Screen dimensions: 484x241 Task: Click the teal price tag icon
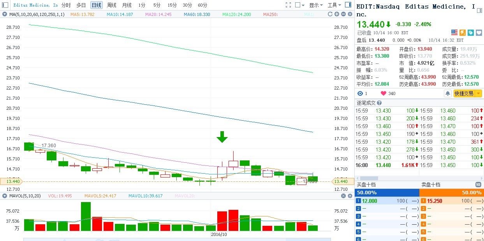coord(471,33)
